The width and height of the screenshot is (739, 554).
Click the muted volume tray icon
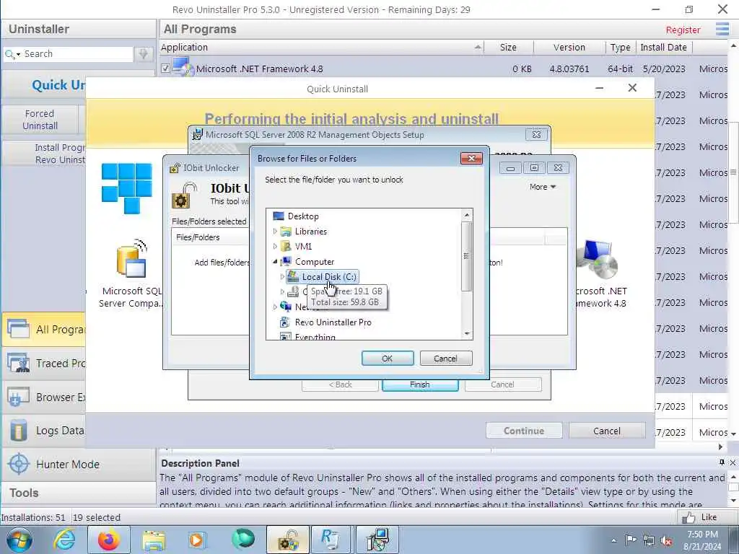click(x=666, y=540)
